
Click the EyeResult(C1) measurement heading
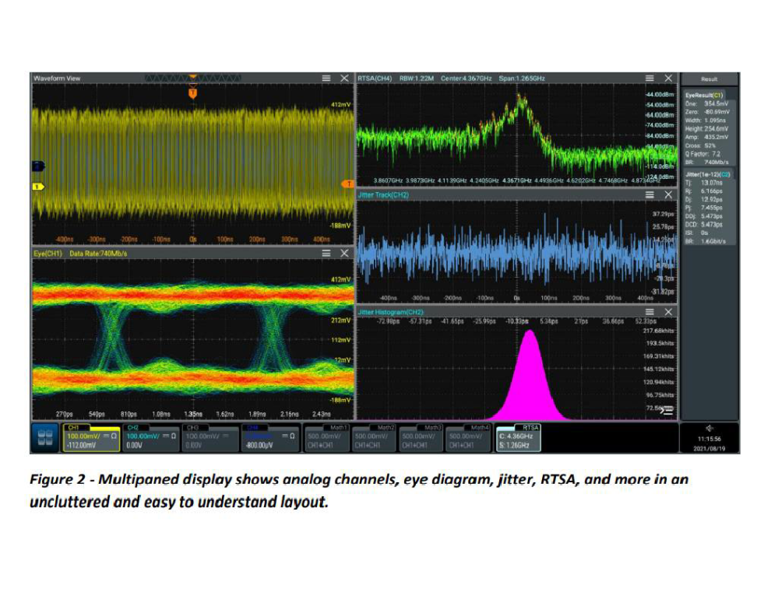[x=699, y=94]
